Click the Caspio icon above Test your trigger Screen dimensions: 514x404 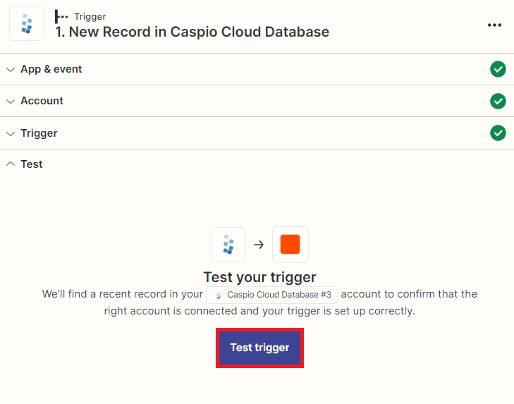coord(228,245)
